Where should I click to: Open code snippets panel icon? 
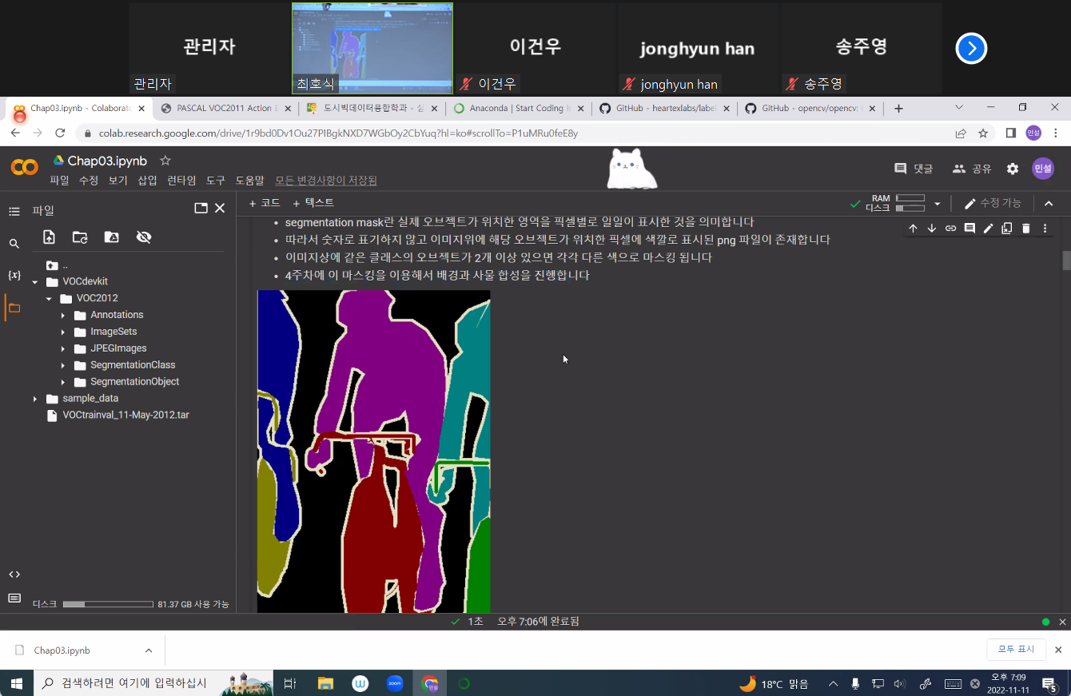coord(14,575)
